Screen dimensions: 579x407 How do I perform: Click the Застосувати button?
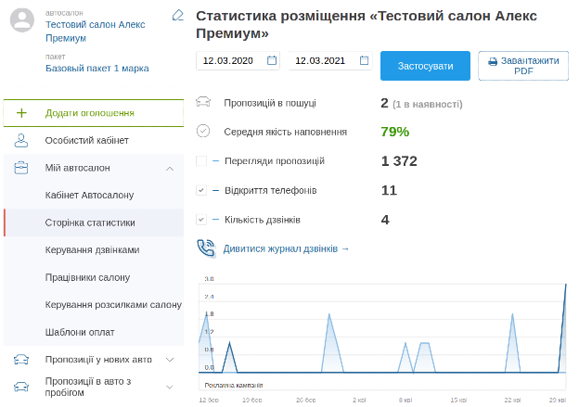(x=425, y=66)
